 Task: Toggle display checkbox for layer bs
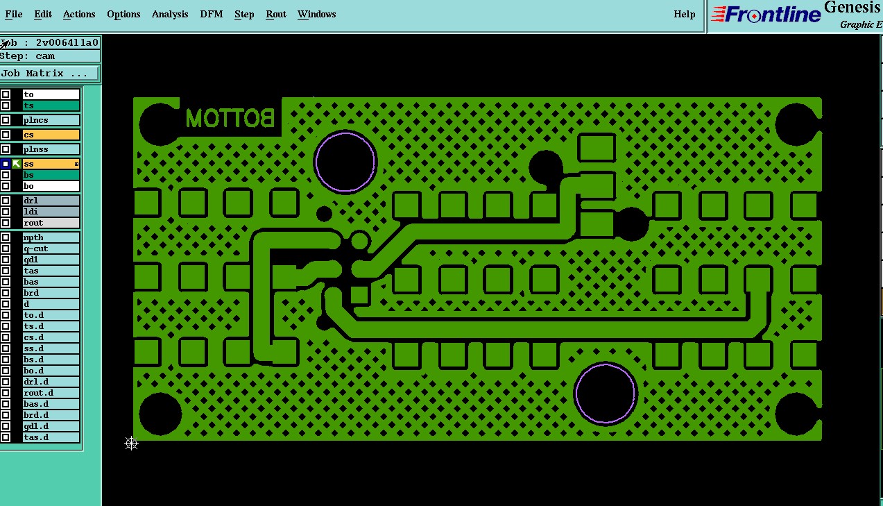(x=6, y=175)
